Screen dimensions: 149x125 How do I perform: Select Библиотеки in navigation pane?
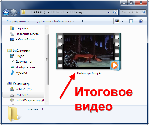(22, 50)
